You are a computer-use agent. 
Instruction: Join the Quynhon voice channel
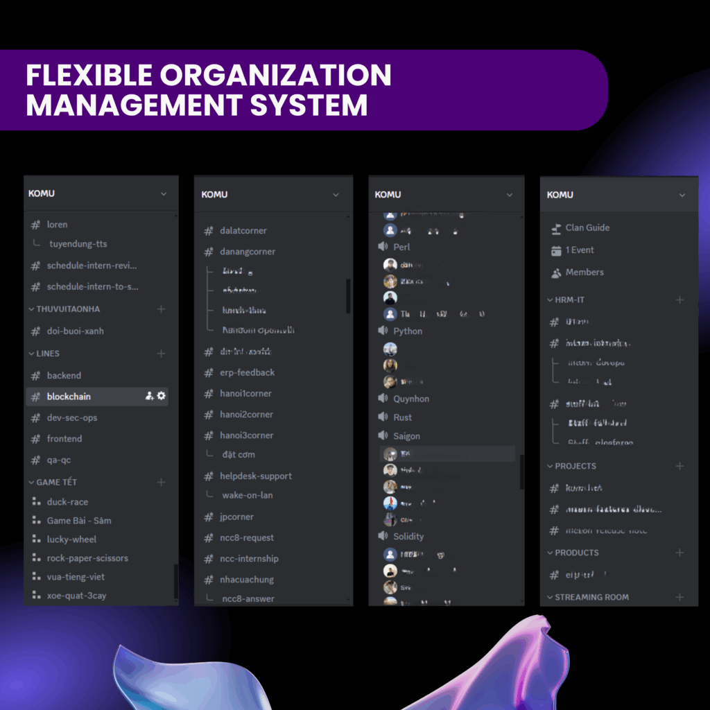(x=404, y=399)
